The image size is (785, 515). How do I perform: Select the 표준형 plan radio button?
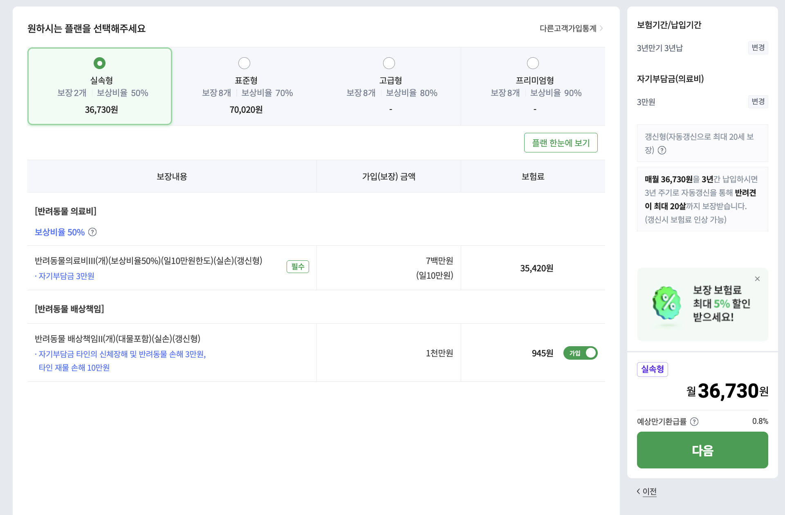(244, 63)
